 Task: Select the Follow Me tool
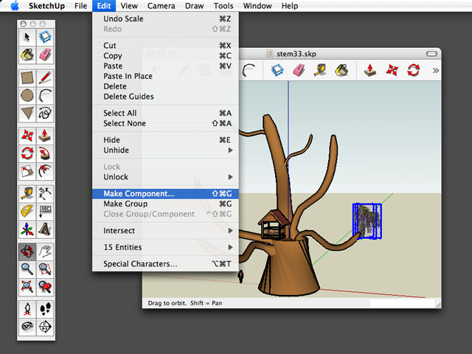point(45,153)
